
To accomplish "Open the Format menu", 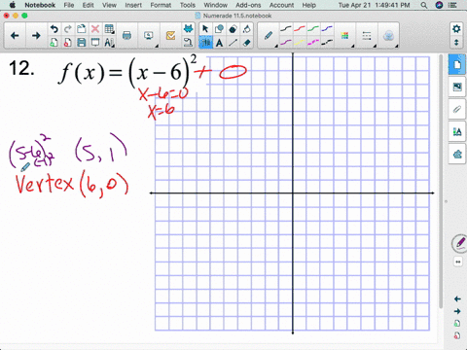I will coord(161,5).
